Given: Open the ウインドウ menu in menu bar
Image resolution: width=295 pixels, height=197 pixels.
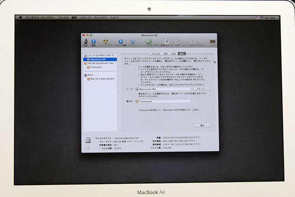Looking at the screenshot, I should click(101, 18).
